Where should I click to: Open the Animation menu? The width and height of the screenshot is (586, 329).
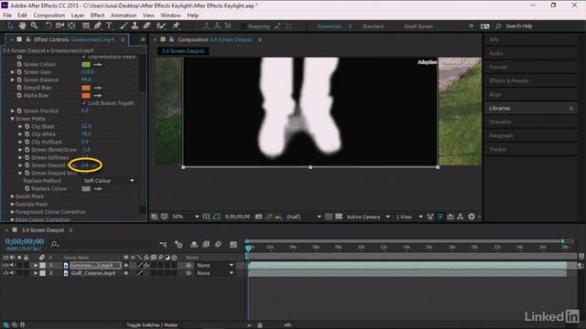click(x=124, y=16)
